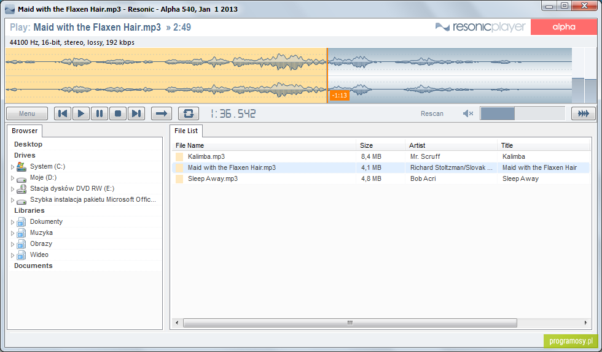Expand the Obrazy library
Viewport: 602px width, 352px height.
(12, 244)
